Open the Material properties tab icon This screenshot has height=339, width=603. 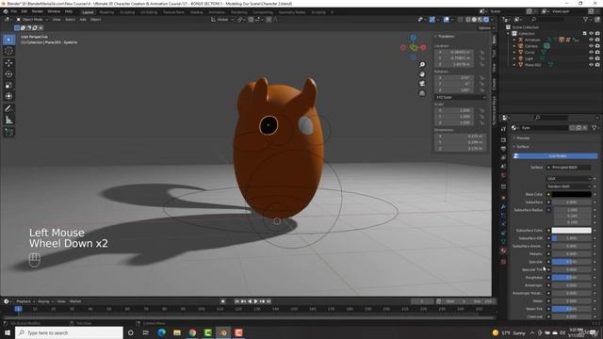pos(503,250)
